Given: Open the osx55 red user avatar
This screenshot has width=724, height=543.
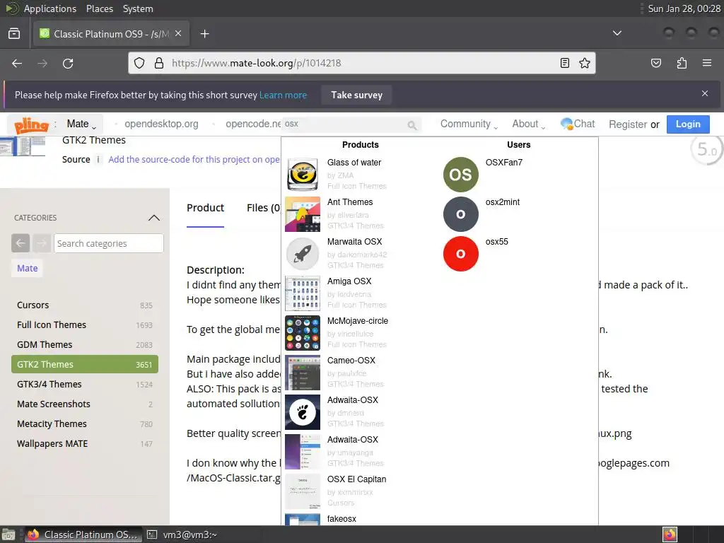Looking at the screenshot, I should 460,254.
